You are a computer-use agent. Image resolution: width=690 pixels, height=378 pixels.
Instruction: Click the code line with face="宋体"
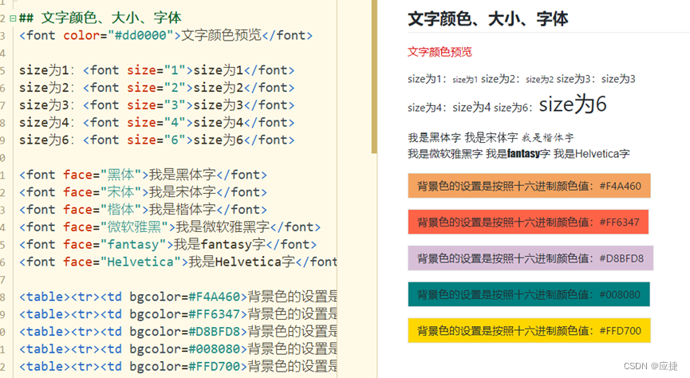click(143, 192)
